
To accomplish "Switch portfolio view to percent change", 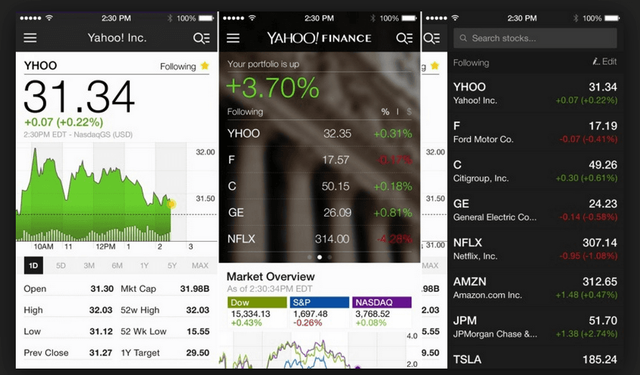I will click(385, 112).
